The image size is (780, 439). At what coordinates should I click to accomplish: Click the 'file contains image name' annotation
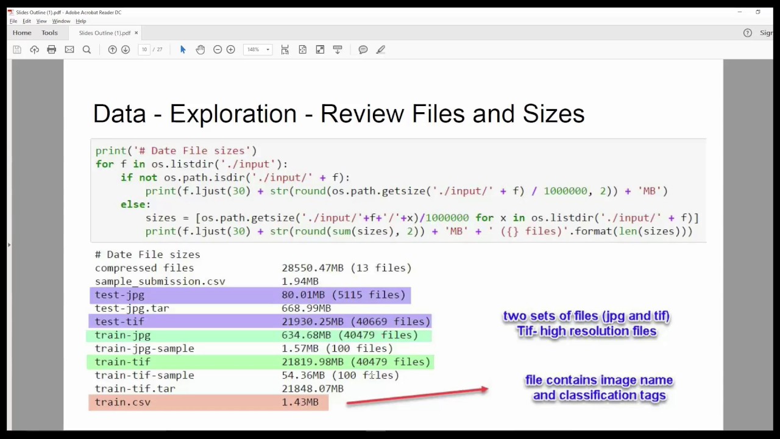(599, 388)
